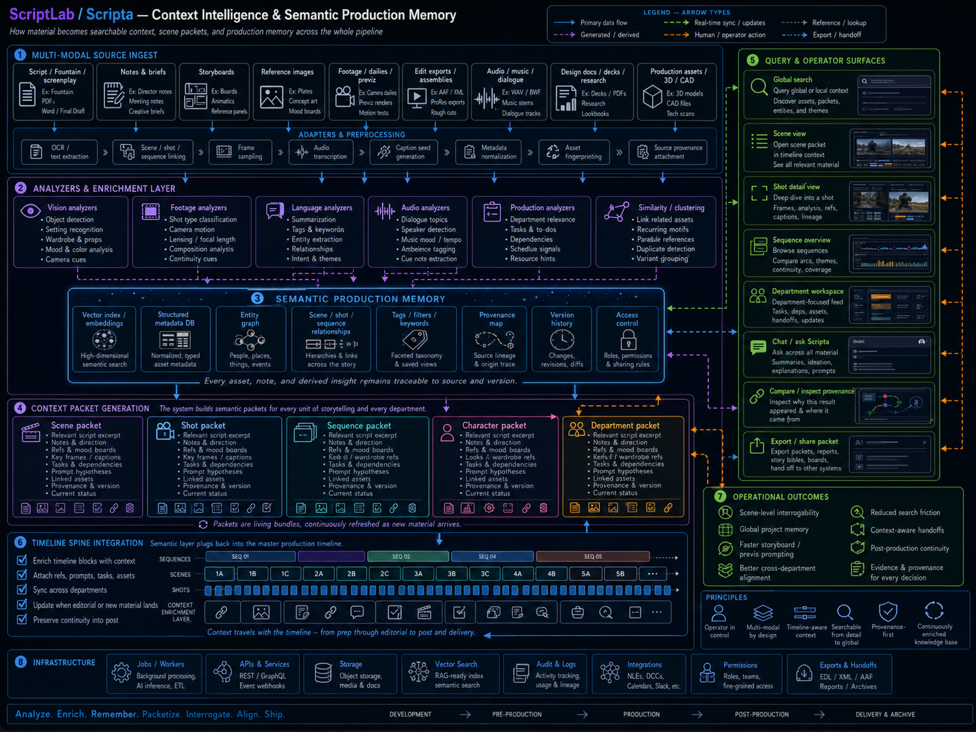Open the Shot detail view card
The height and width of the screenshot is (732, 976).
click(x=840, y=202)
